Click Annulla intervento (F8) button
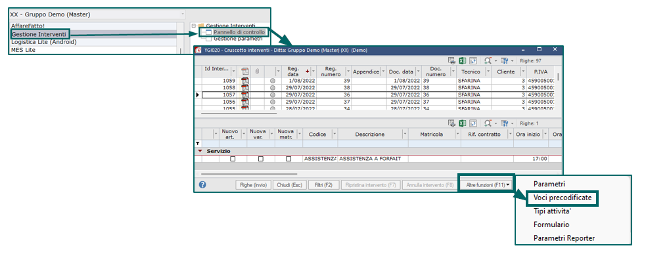 (430, 185)
